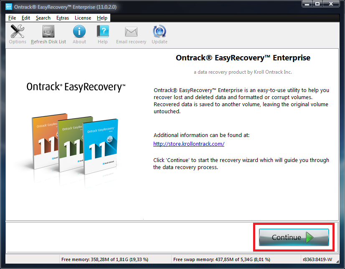Open the Help menu
The width and height of the screenshot is (345, 269).
101,18
